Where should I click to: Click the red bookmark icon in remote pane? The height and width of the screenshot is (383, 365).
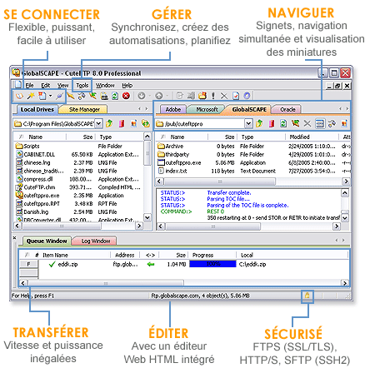point(272,123)
